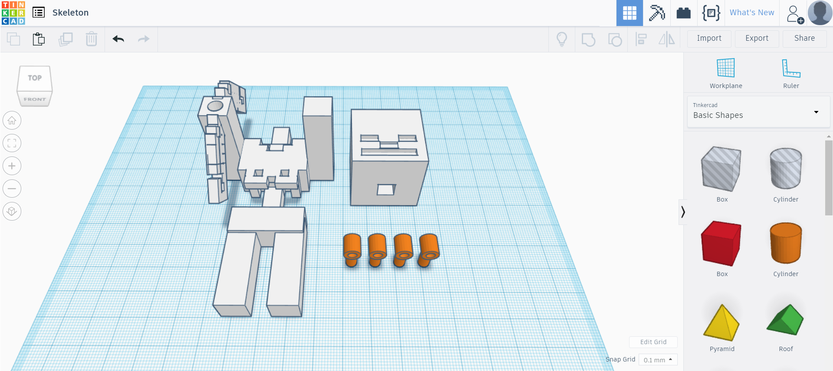
Task: Click the Share button
Action: 805,39
